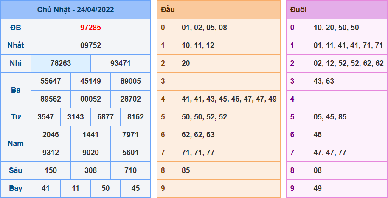Viewport: 388px width, 198px height.
Task: Click the Đuôi column header
Action: pyautogui.click(x=298, y=10)
